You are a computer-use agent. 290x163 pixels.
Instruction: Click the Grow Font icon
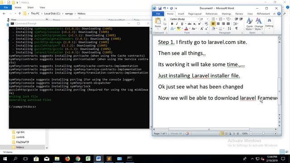202,29
